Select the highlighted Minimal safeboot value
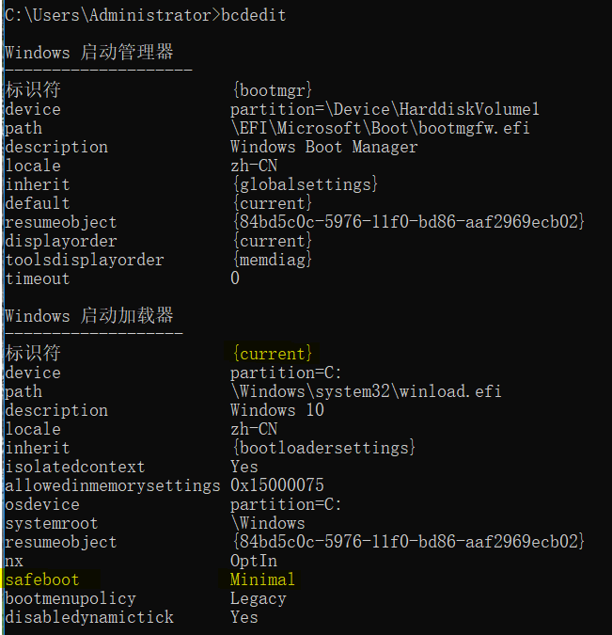This screenshot has width=612, height=635. coord(262,579)
